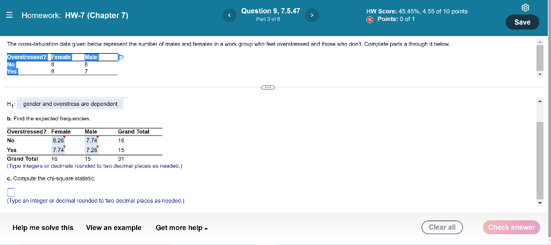The image size is (551, 245).
Task: Submit with Check answer button
Action: click(x=511, y=227)
